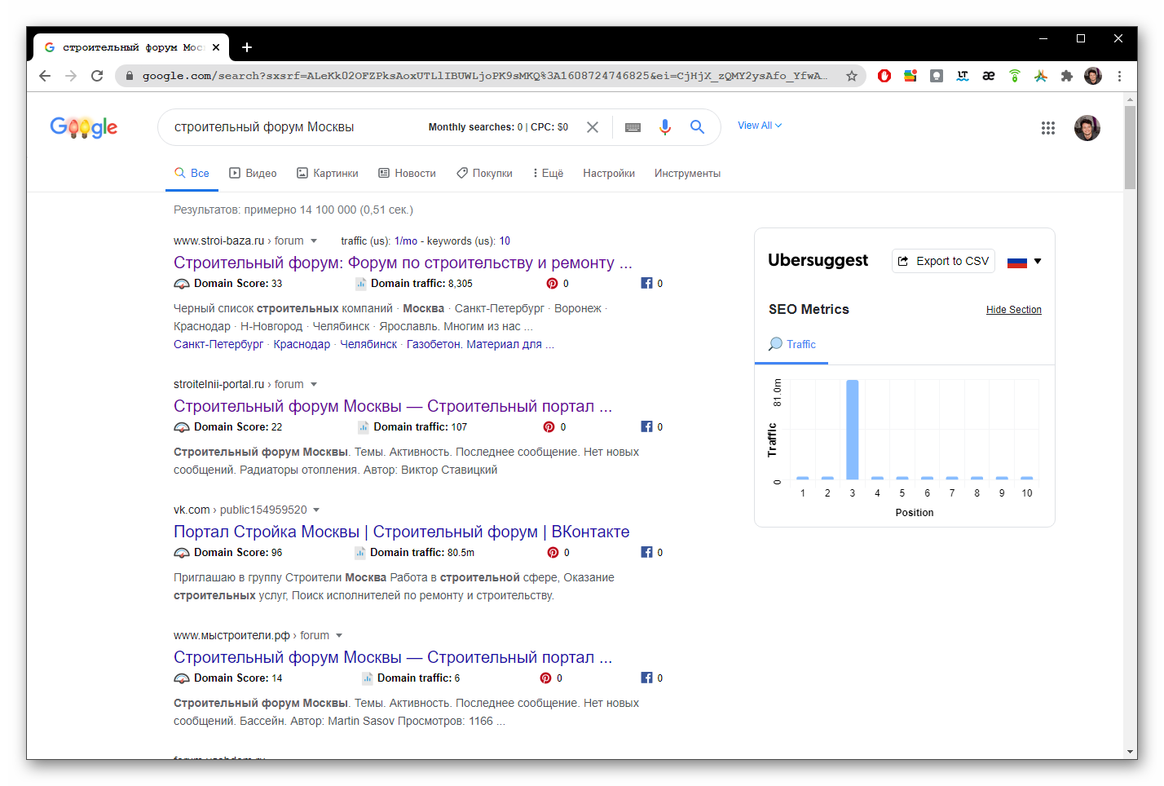
Task: Go back to the previous page
Action: coord(45,76)
